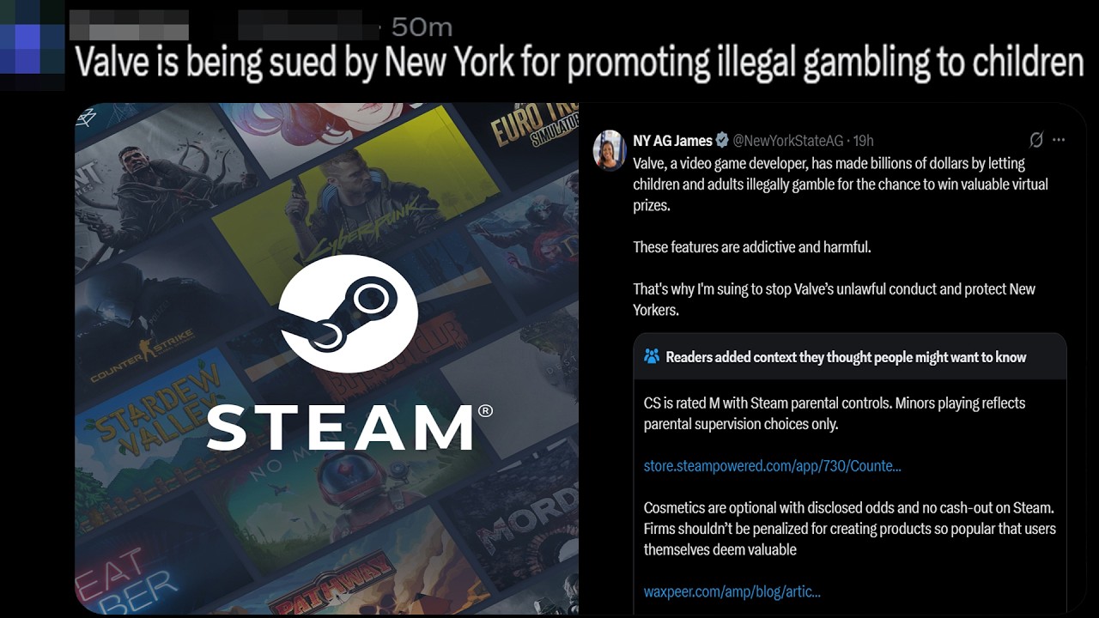The height and width of the screenshot is (618, 1099).
Task: Open the store.steampowered.com/app/730 link
Action: click(772, 466)
